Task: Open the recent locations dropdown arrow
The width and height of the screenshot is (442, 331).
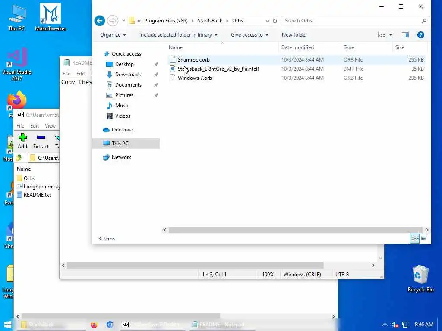Action: pos(123,21)
